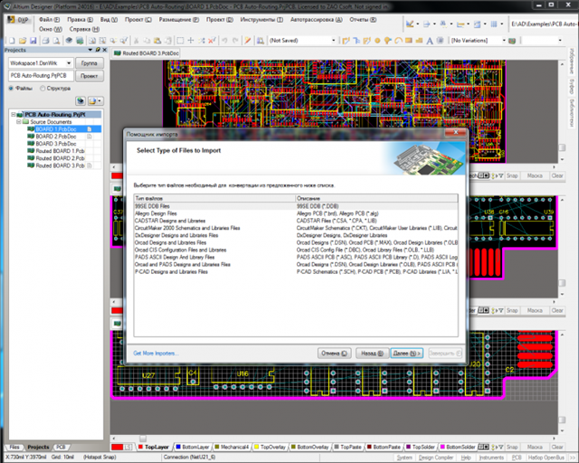
Task: Open the Правка menu
Action: point(80,20)
